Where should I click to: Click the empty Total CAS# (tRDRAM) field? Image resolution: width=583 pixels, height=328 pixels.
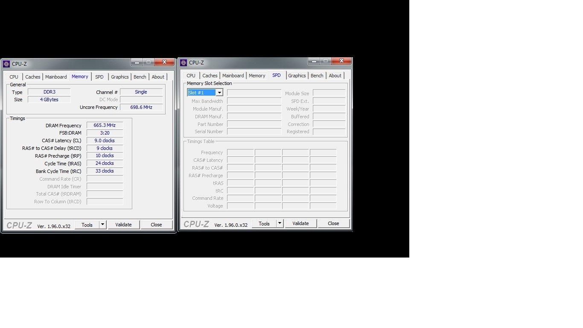tap(105, 194)
